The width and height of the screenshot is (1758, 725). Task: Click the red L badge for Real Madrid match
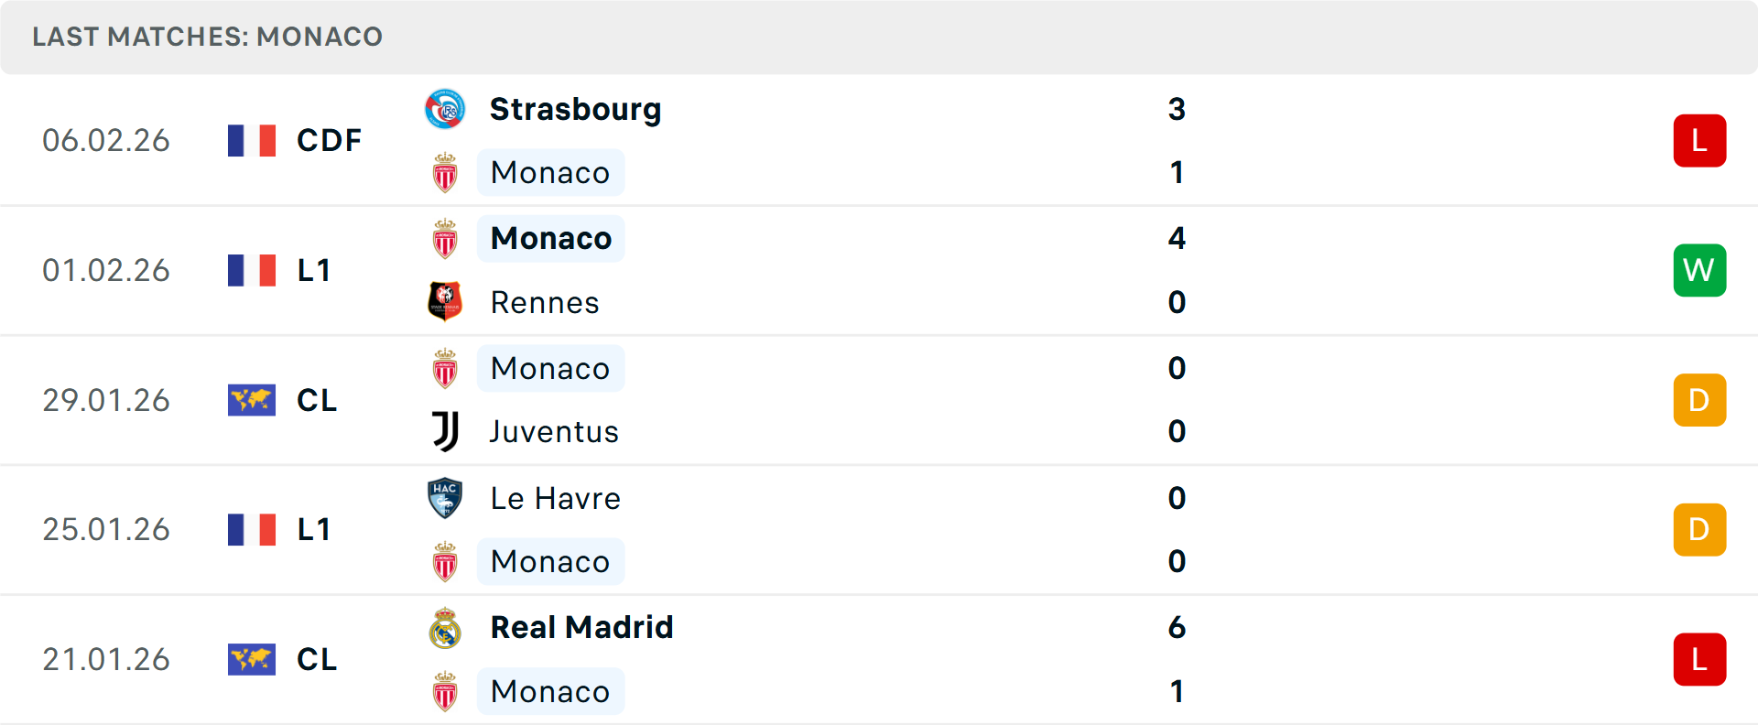click(1699, 659)
